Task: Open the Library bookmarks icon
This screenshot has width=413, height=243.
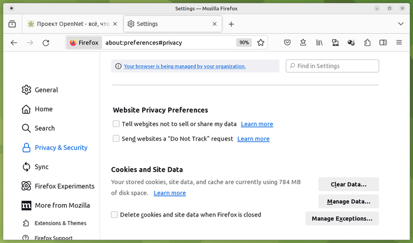Action: coord(319,42)
